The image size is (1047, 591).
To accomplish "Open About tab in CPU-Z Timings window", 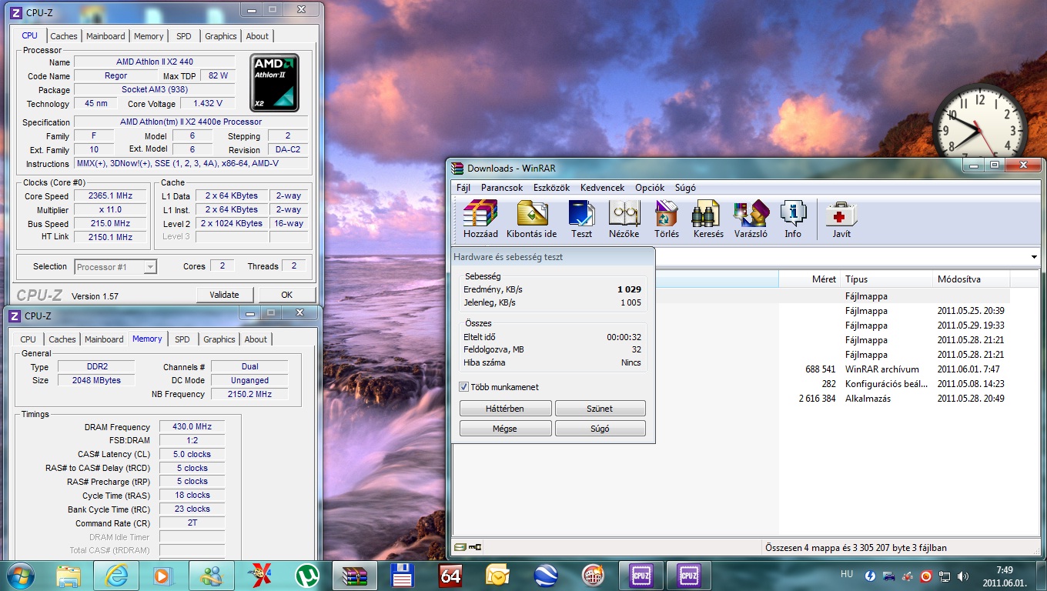I will click(x=256, y=339).
